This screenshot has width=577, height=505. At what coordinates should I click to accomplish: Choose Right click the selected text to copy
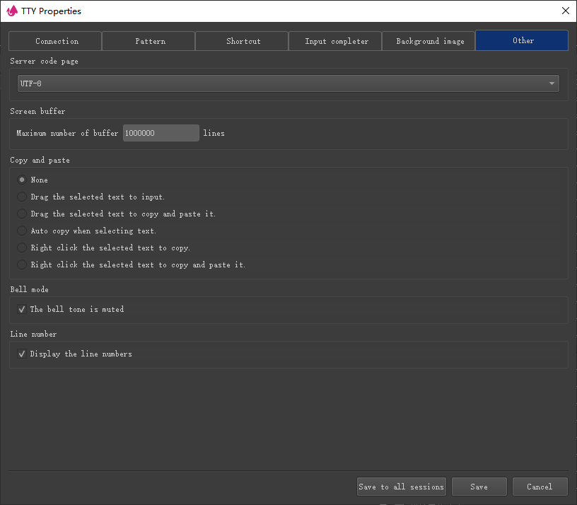[x=23, y=248]
